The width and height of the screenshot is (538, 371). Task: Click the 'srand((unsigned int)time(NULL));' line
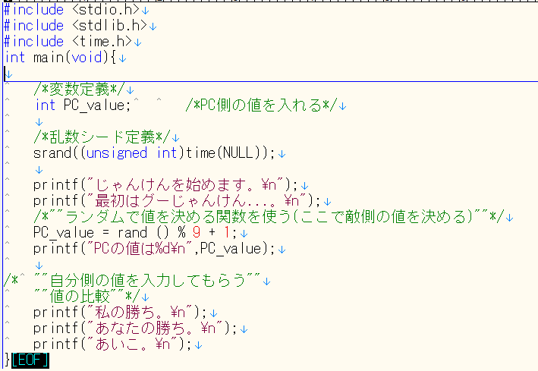tap(154, 153)
